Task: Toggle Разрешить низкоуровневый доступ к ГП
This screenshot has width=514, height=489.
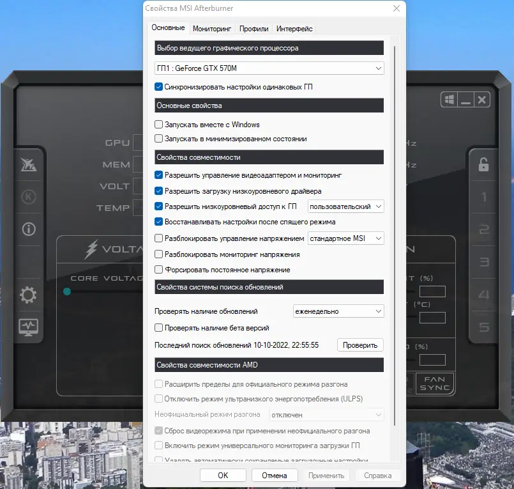Action: click(x=158, y=206)
